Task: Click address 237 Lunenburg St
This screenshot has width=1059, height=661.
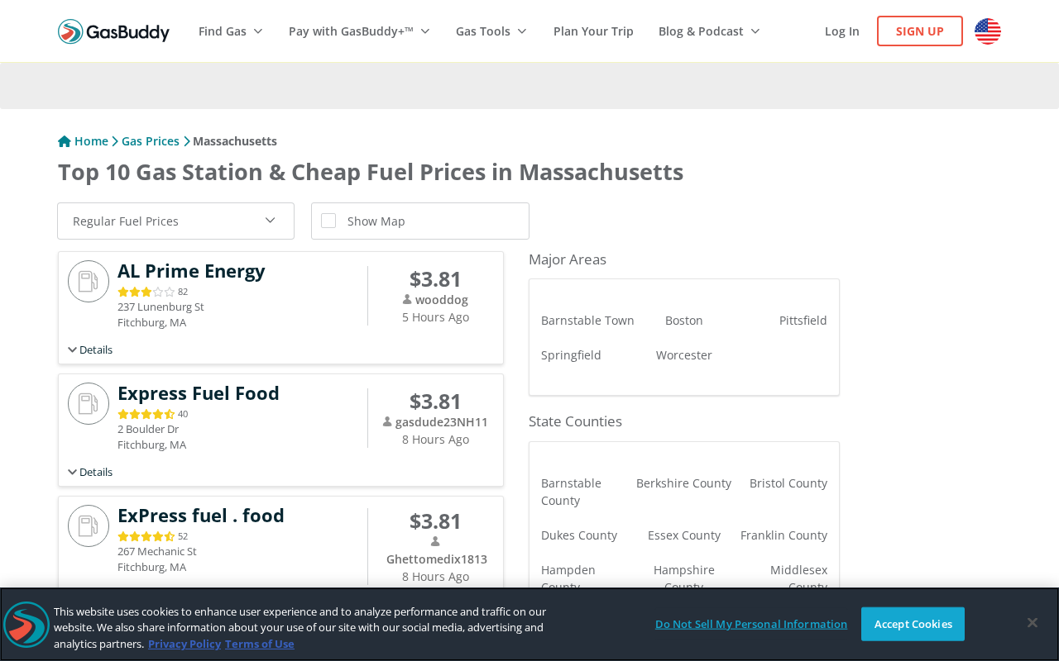Action: [x=161, y=307]
